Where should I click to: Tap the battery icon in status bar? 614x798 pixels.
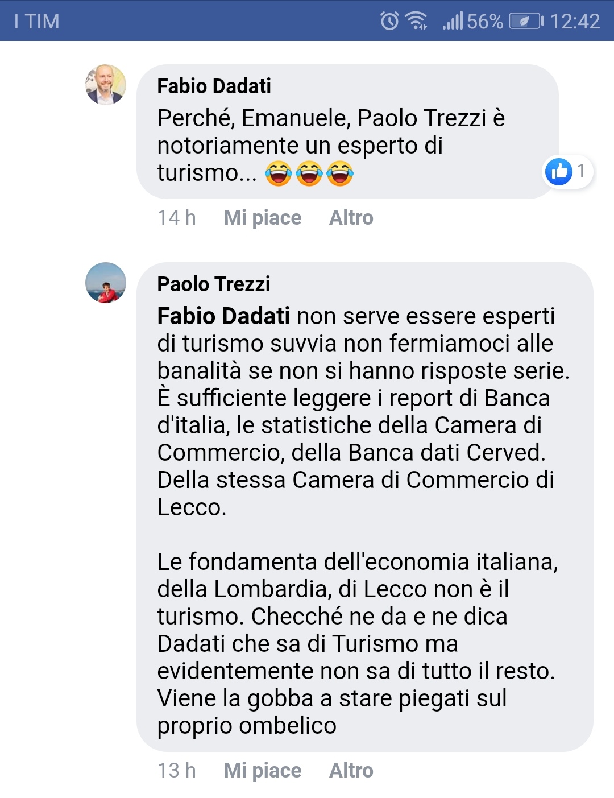[526, 22]
